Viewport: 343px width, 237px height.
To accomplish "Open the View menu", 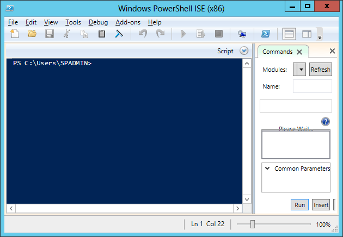I will point(51,22).
